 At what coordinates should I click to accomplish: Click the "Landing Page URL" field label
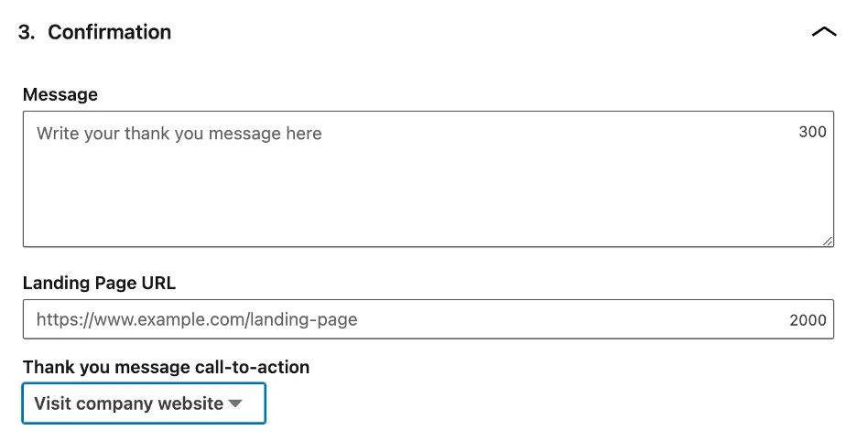click(99, 283)
